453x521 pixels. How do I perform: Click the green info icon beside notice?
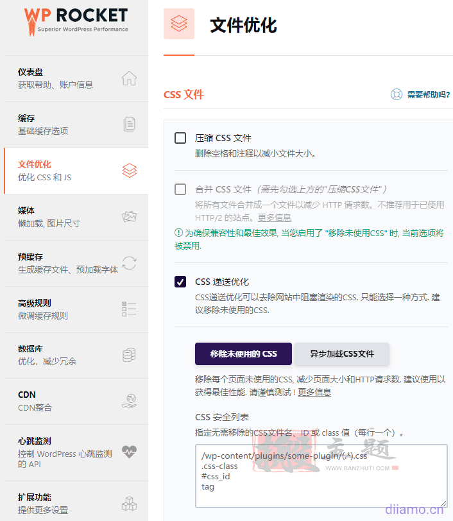coord(178,232)
